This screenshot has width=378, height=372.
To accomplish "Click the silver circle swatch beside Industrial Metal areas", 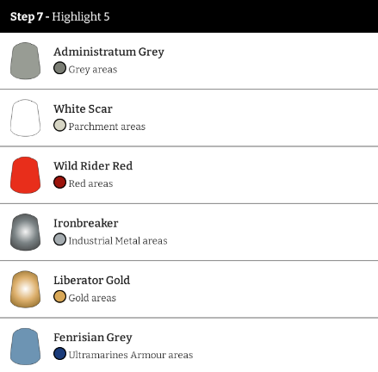I will (x=59, y=239).
